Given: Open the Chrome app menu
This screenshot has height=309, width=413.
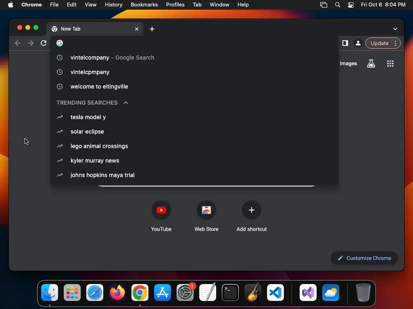Looking at the screenshot, I should click(31, 4).
